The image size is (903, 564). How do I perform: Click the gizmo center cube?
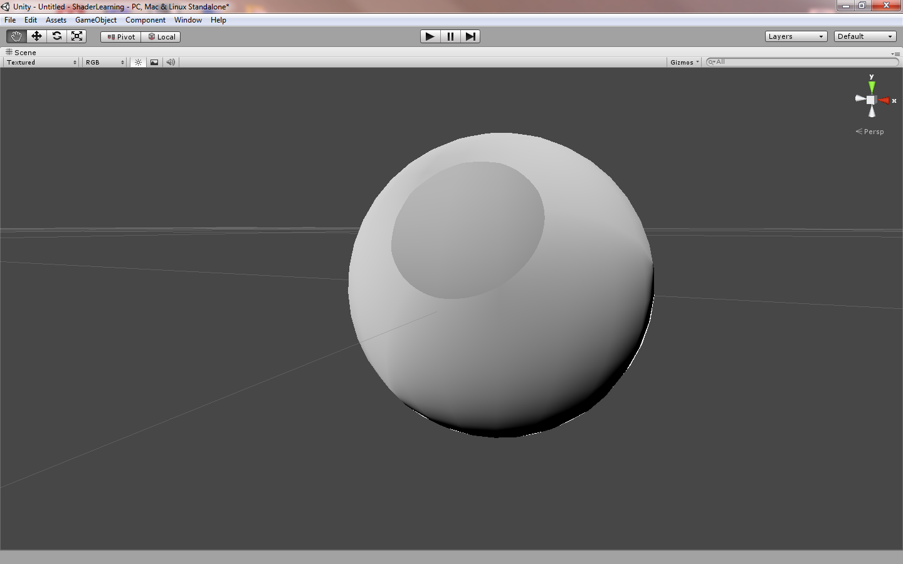tap(871, 100)
